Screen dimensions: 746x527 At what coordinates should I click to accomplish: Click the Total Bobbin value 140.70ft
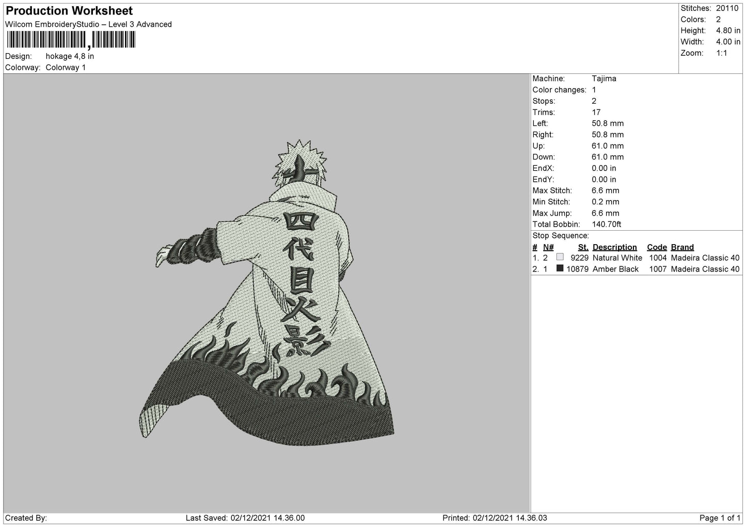(607, 224)
